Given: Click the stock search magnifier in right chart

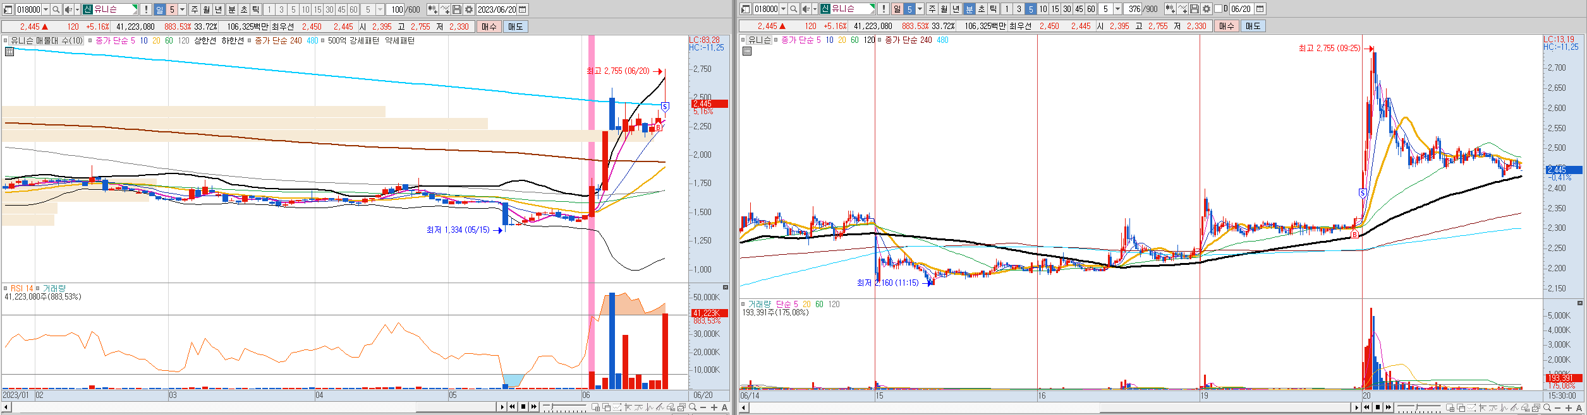Looking at the screenshot, I should (794, 9).
